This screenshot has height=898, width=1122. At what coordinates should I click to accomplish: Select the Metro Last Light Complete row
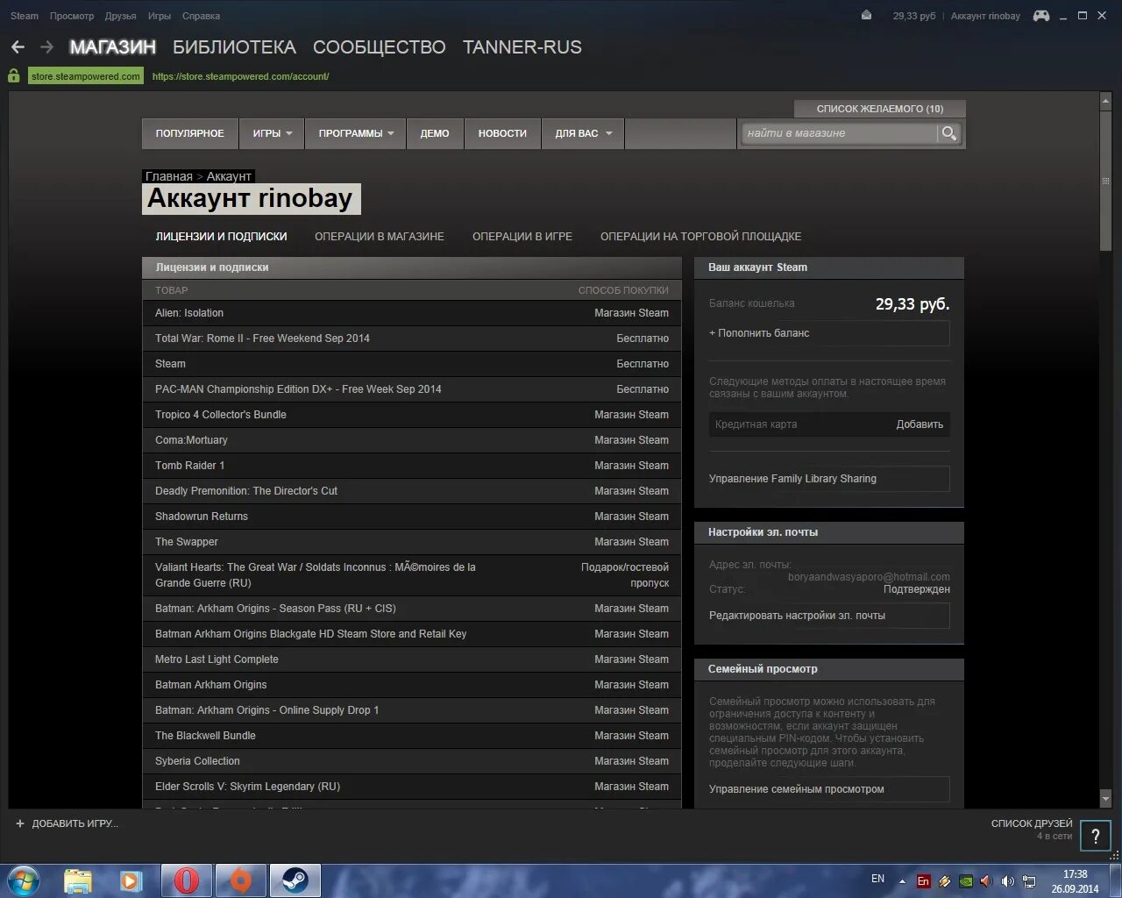pos(412,659)
